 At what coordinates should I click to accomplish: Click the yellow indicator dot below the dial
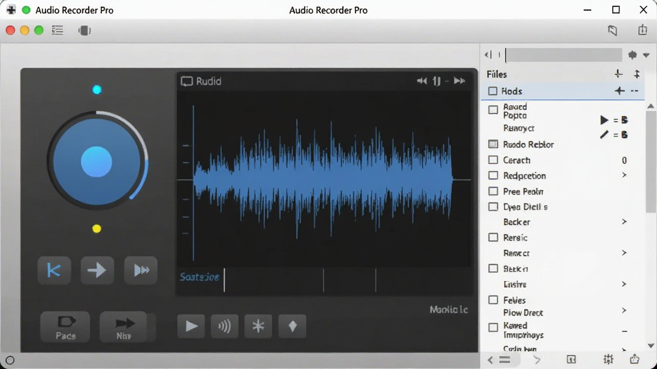(x=97, y=229)
